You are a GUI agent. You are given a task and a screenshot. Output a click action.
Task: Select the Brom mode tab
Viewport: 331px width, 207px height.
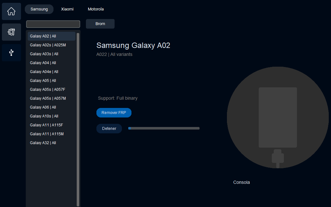(100, 24)
